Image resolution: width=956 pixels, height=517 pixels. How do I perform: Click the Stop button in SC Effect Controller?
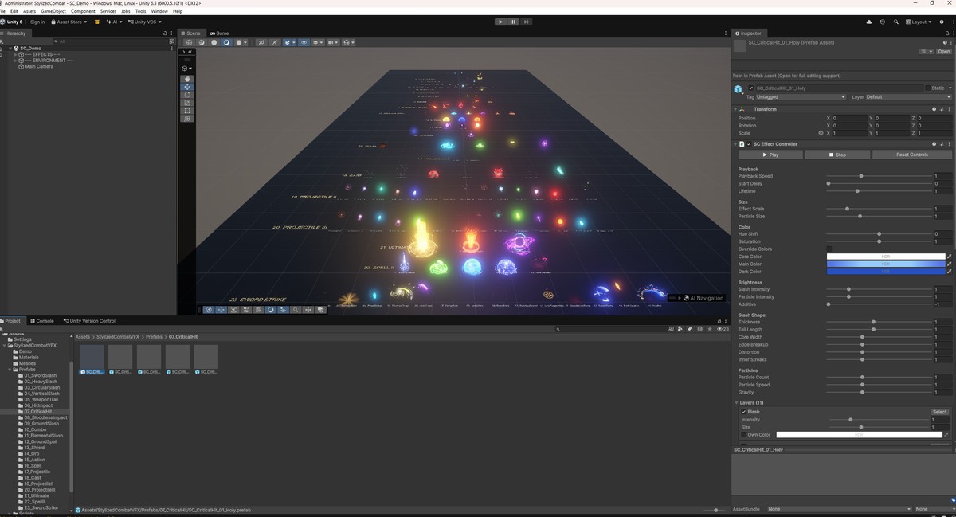coord(837,155)
